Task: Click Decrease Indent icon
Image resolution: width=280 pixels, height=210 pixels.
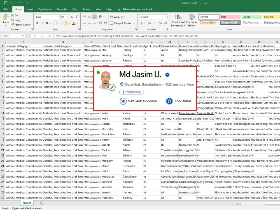Action: click(101, 23)
